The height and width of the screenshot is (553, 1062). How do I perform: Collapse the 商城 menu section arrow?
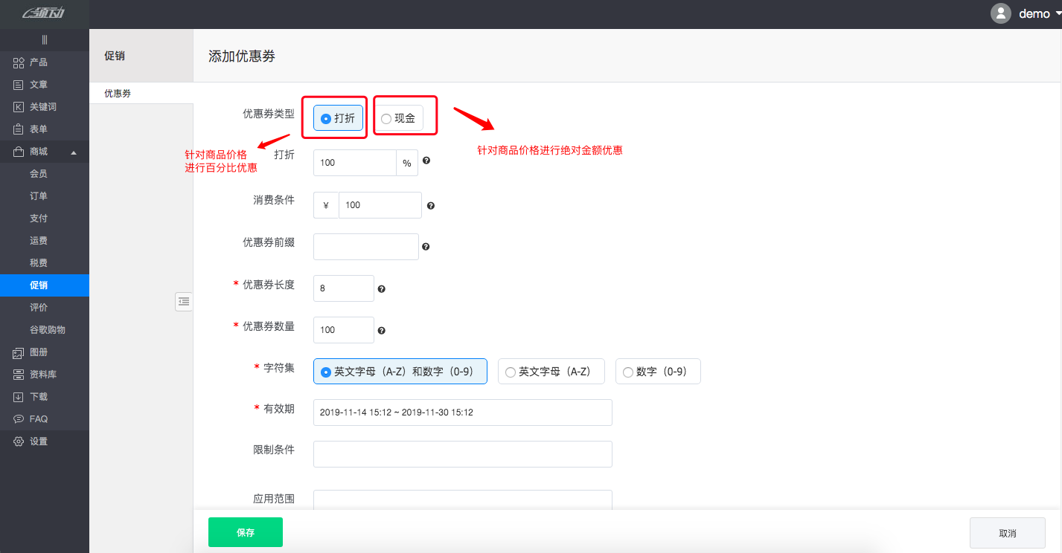(73, 152)
